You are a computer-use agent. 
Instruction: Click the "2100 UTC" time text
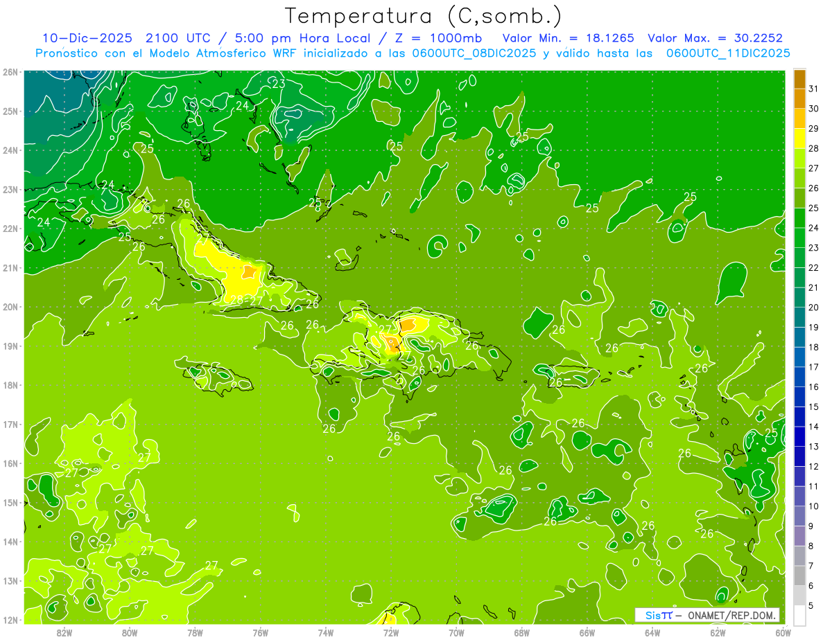point(178,38)
